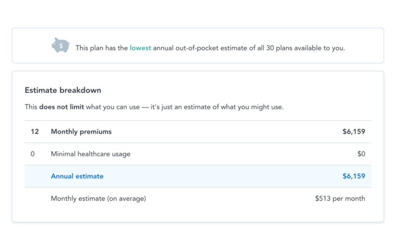Click the 'Monthly premiums' row label

coord(81,132)
